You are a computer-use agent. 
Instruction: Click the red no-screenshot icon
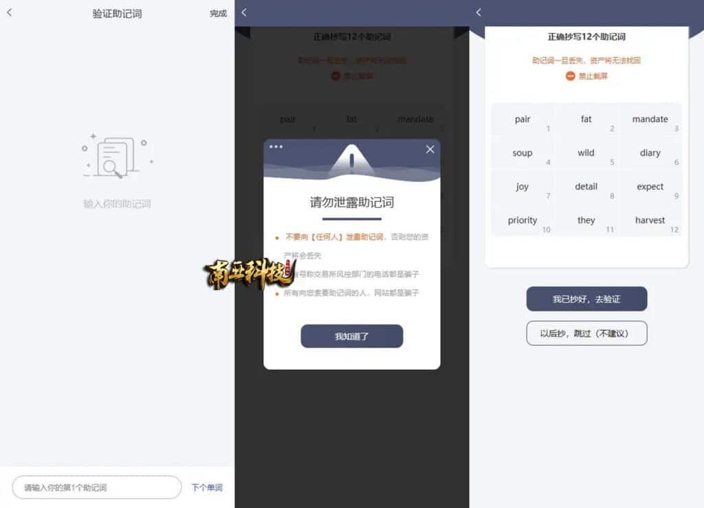click(x=570, y=76)
